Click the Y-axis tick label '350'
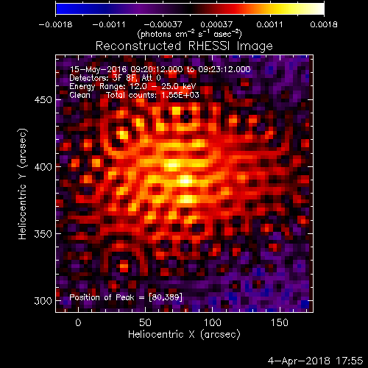This screenshot has height=368, width=368. point(43,234)
